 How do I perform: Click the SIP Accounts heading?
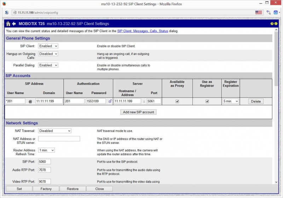tap(18, 76)
